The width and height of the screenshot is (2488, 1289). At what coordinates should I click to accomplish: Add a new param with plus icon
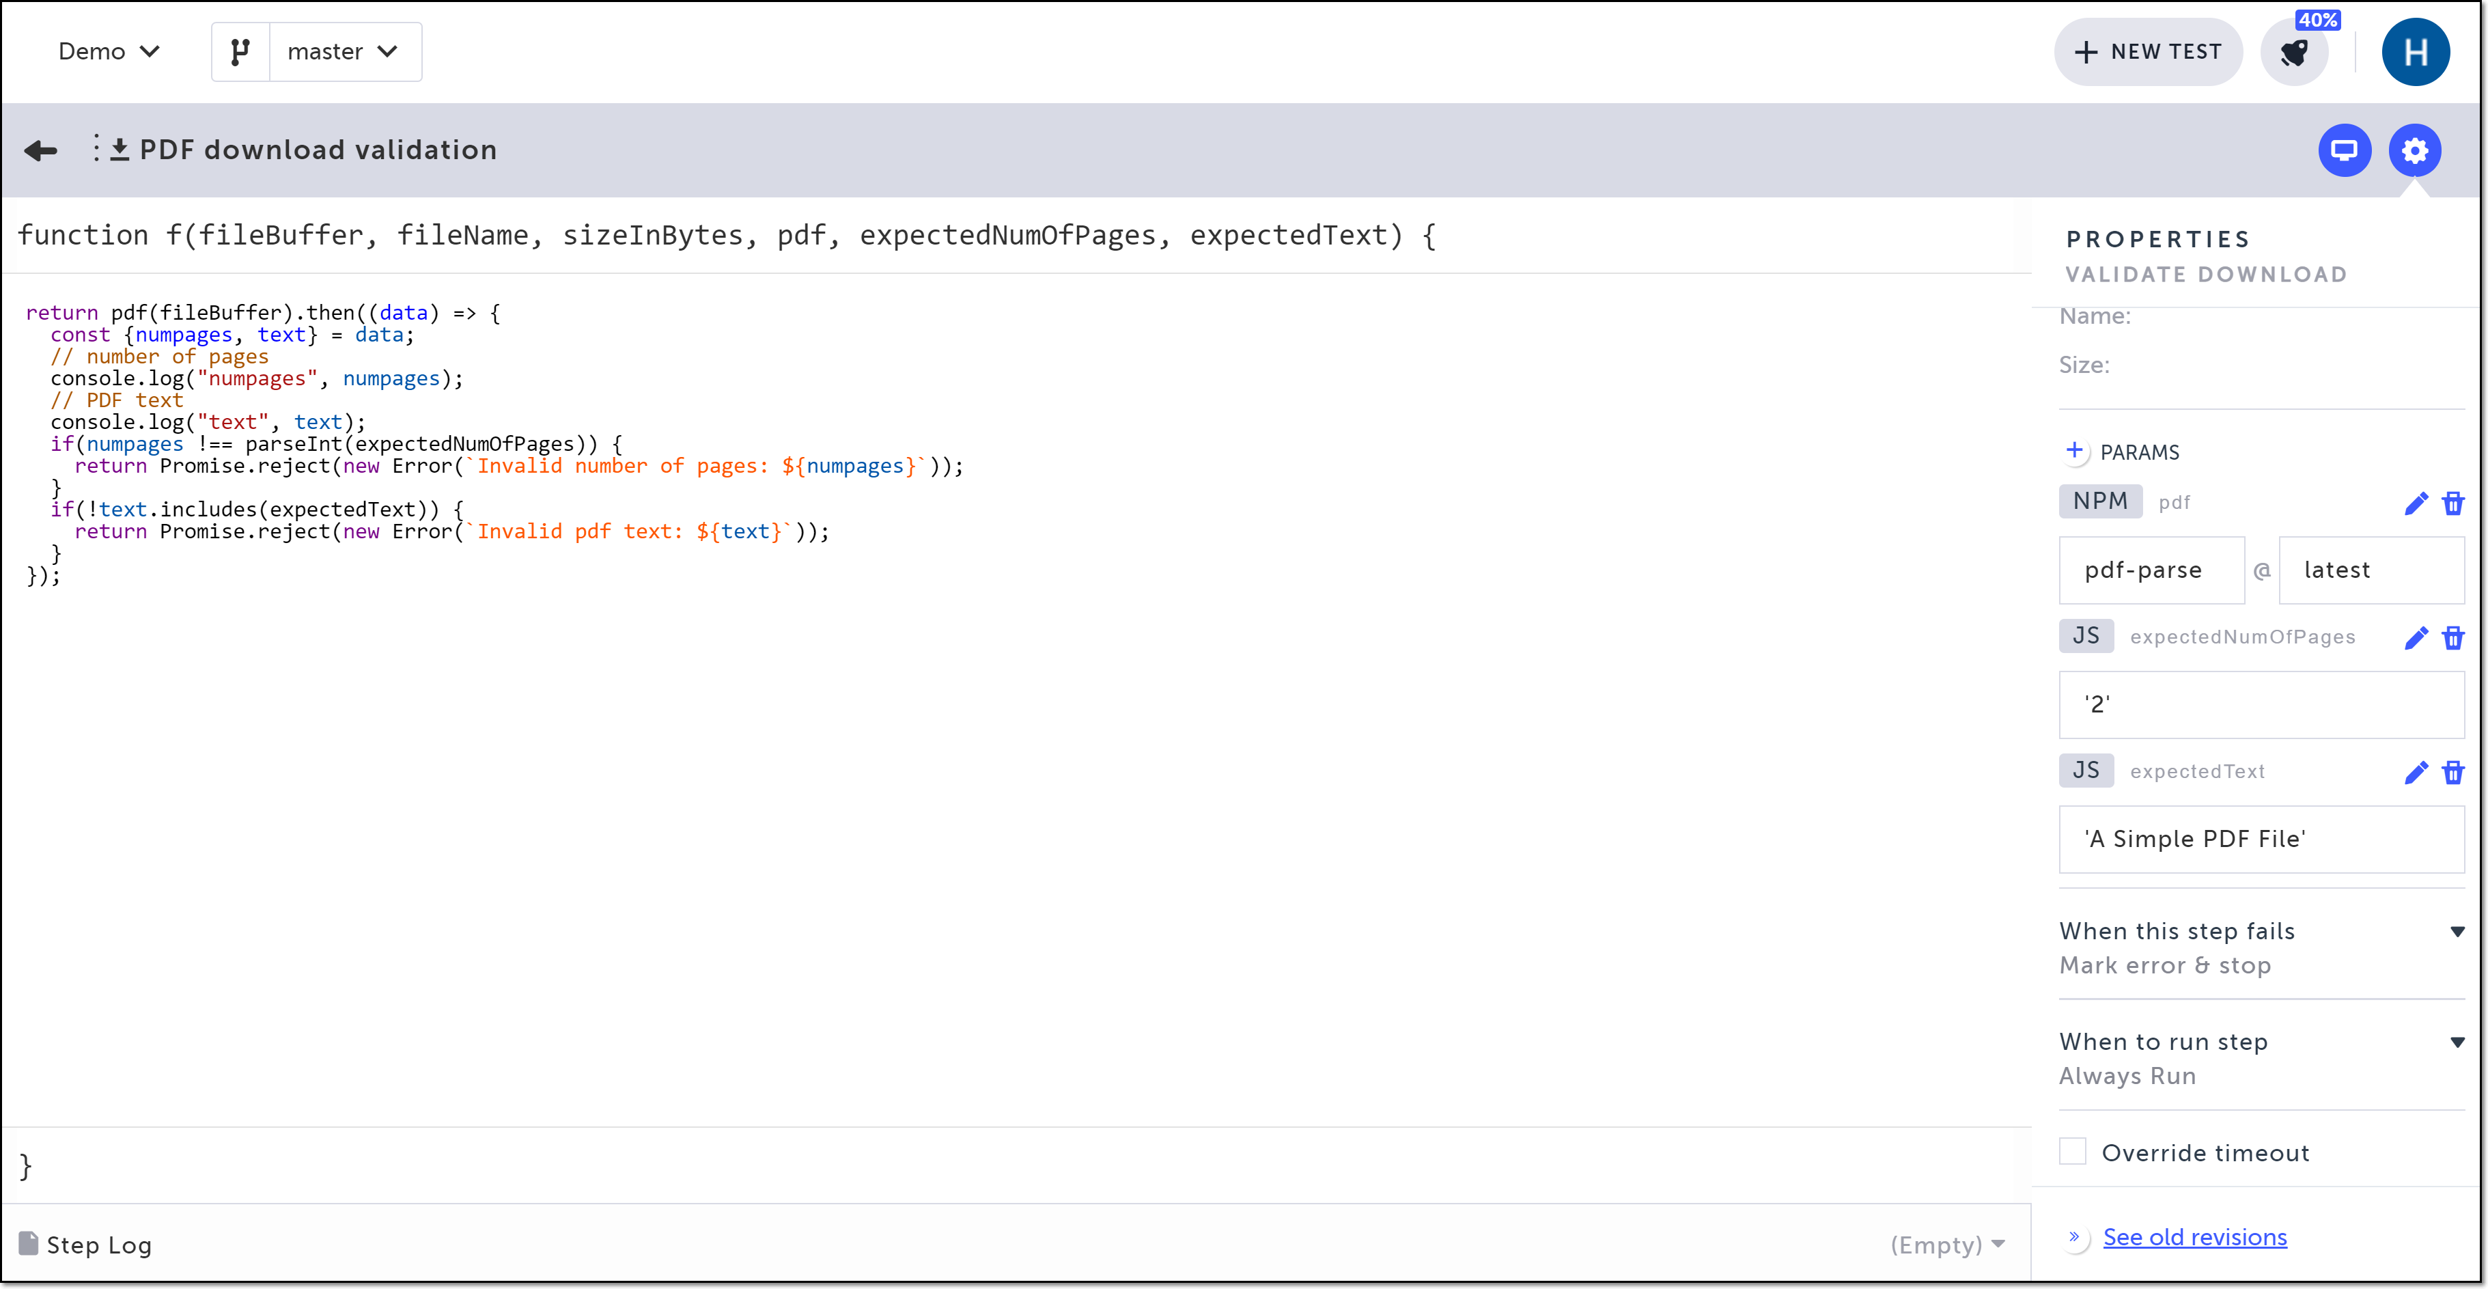2073,452
